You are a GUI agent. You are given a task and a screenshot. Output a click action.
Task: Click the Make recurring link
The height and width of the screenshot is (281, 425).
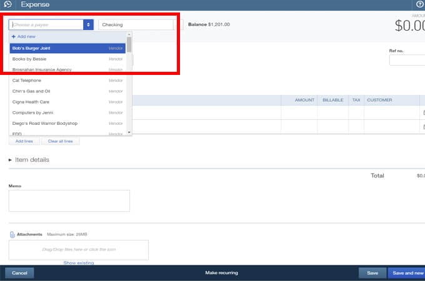(x=222, y=273)
